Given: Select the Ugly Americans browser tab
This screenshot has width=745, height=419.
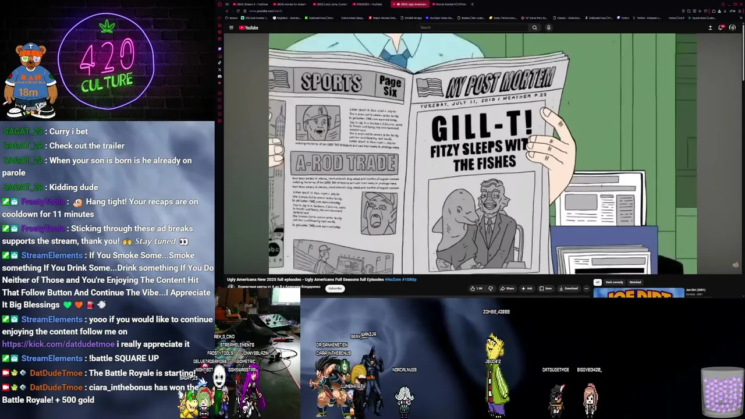Looking at the screenshot, I should 410,4.
